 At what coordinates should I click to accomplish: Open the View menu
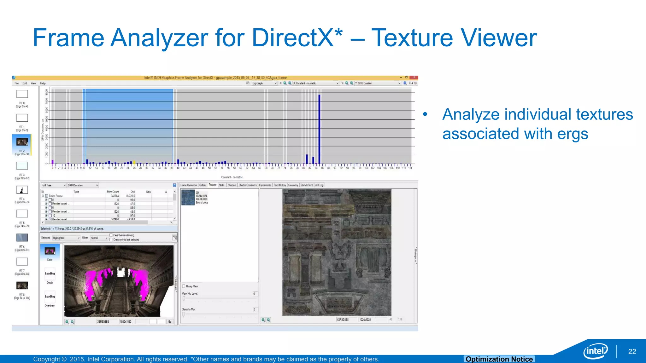[33, 84]
